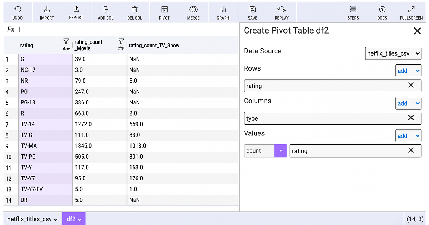Image resolution: width=429 pixels, height=225 pixels.
Task: Select the Merge icon
Action: click(x=193, y=12)
